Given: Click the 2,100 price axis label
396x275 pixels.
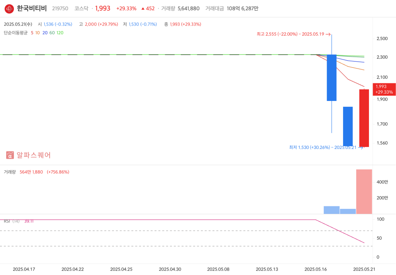Looking at the screenshot, I should (x=382, y=77).
